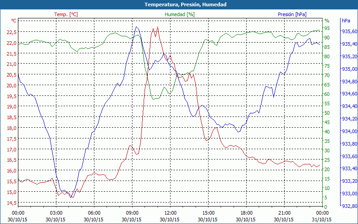Viewport: 358px width, 224px height.
Task: Click the '934,40' pressure axis value
Action: click(x=349, y=106)
